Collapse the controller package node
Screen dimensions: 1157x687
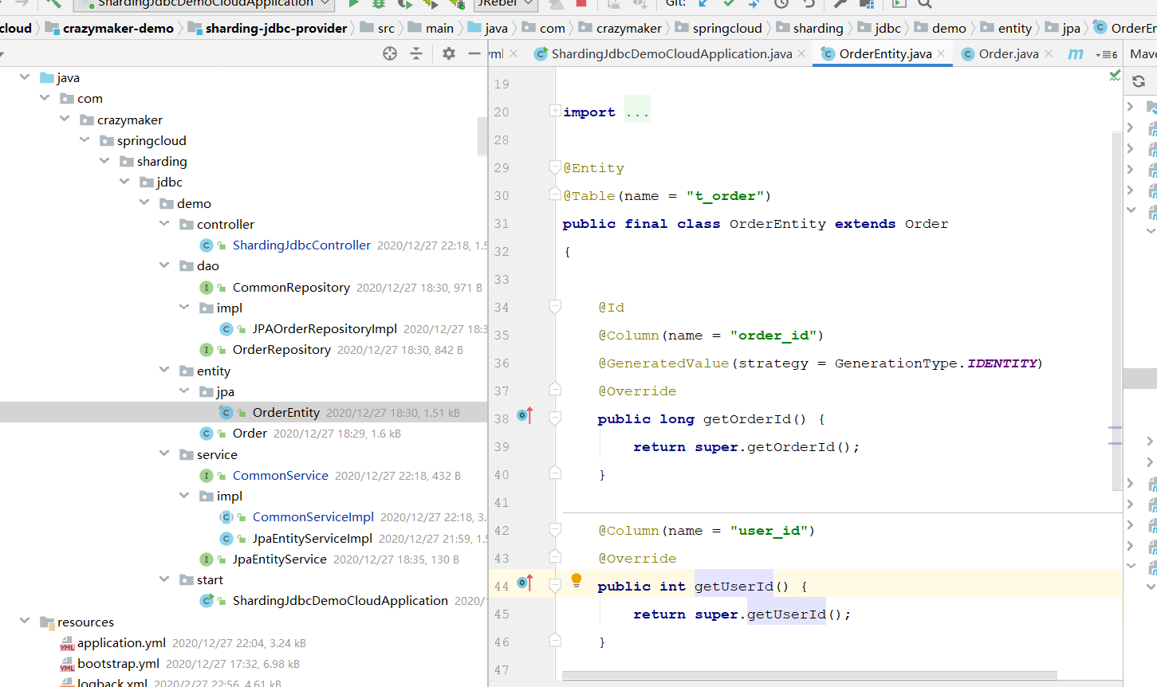pyautogui.click(x=164, y=223)
